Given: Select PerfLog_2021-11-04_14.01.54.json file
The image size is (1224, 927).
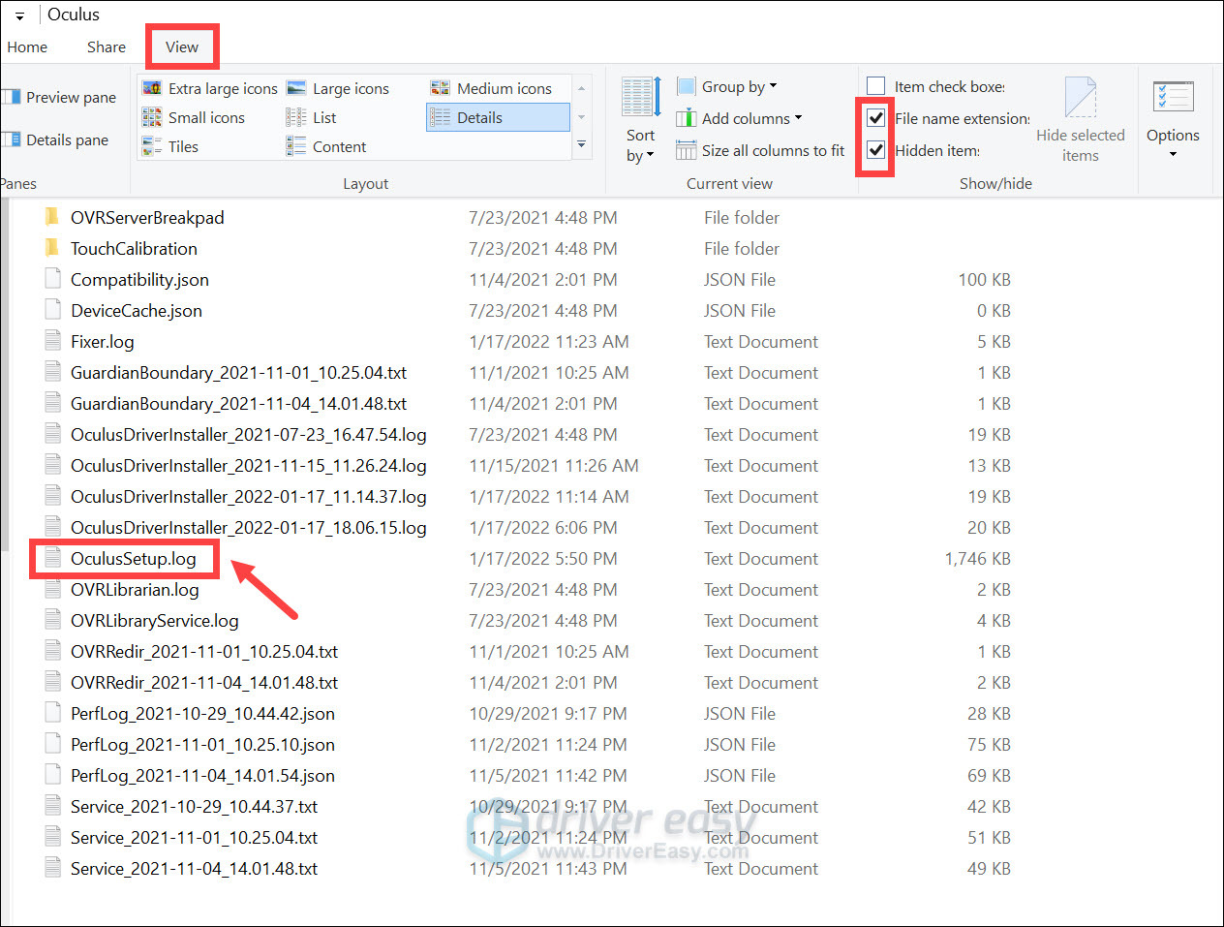Looking at the screenshot, I should [x=202, y=775].
